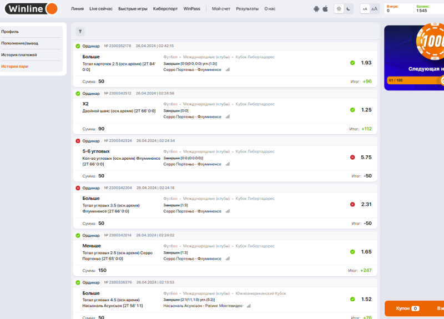Open the Apple app download icon
The image size is (444, 319).
pyautogui.click(x=325, y=9)
